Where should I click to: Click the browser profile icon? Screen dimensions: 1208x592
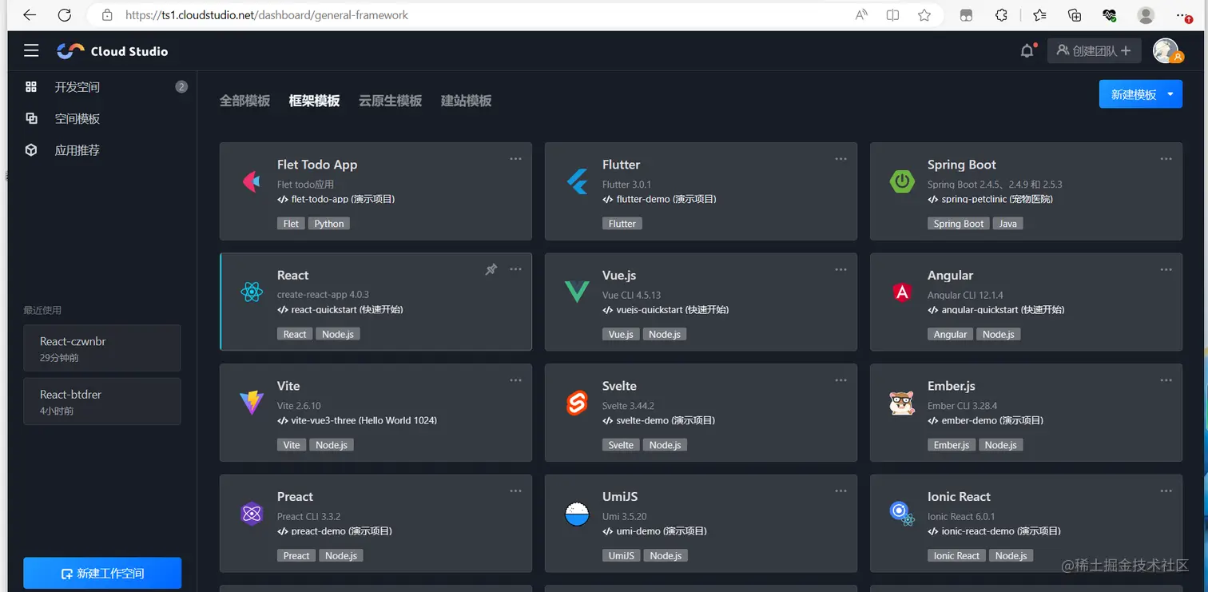click(x=1146, y=14)
